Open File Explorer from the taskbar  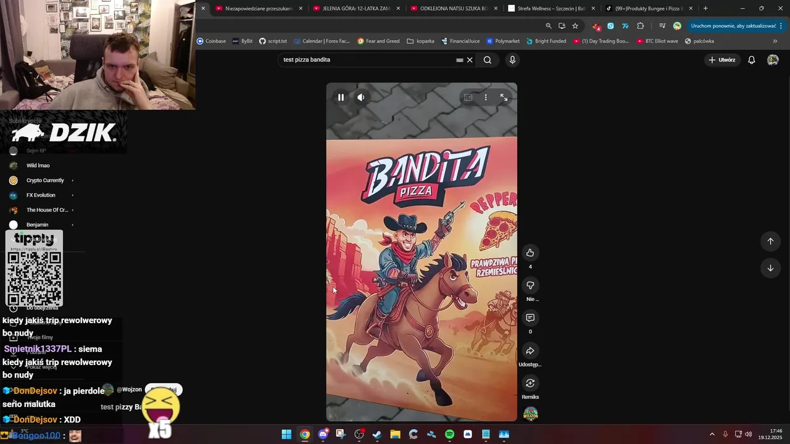(x=395, y=434)
